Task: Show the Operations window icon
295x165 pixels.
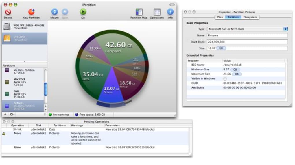Action: [x=157, y=12]
